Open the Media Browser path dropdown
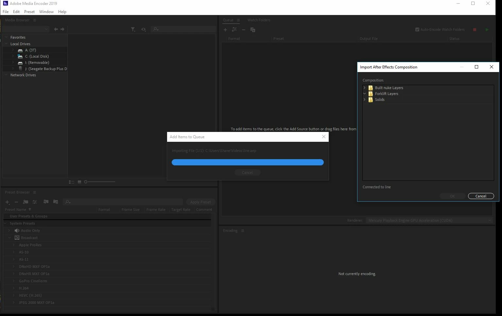The image size is (502, 316). (x=26, y=29)
